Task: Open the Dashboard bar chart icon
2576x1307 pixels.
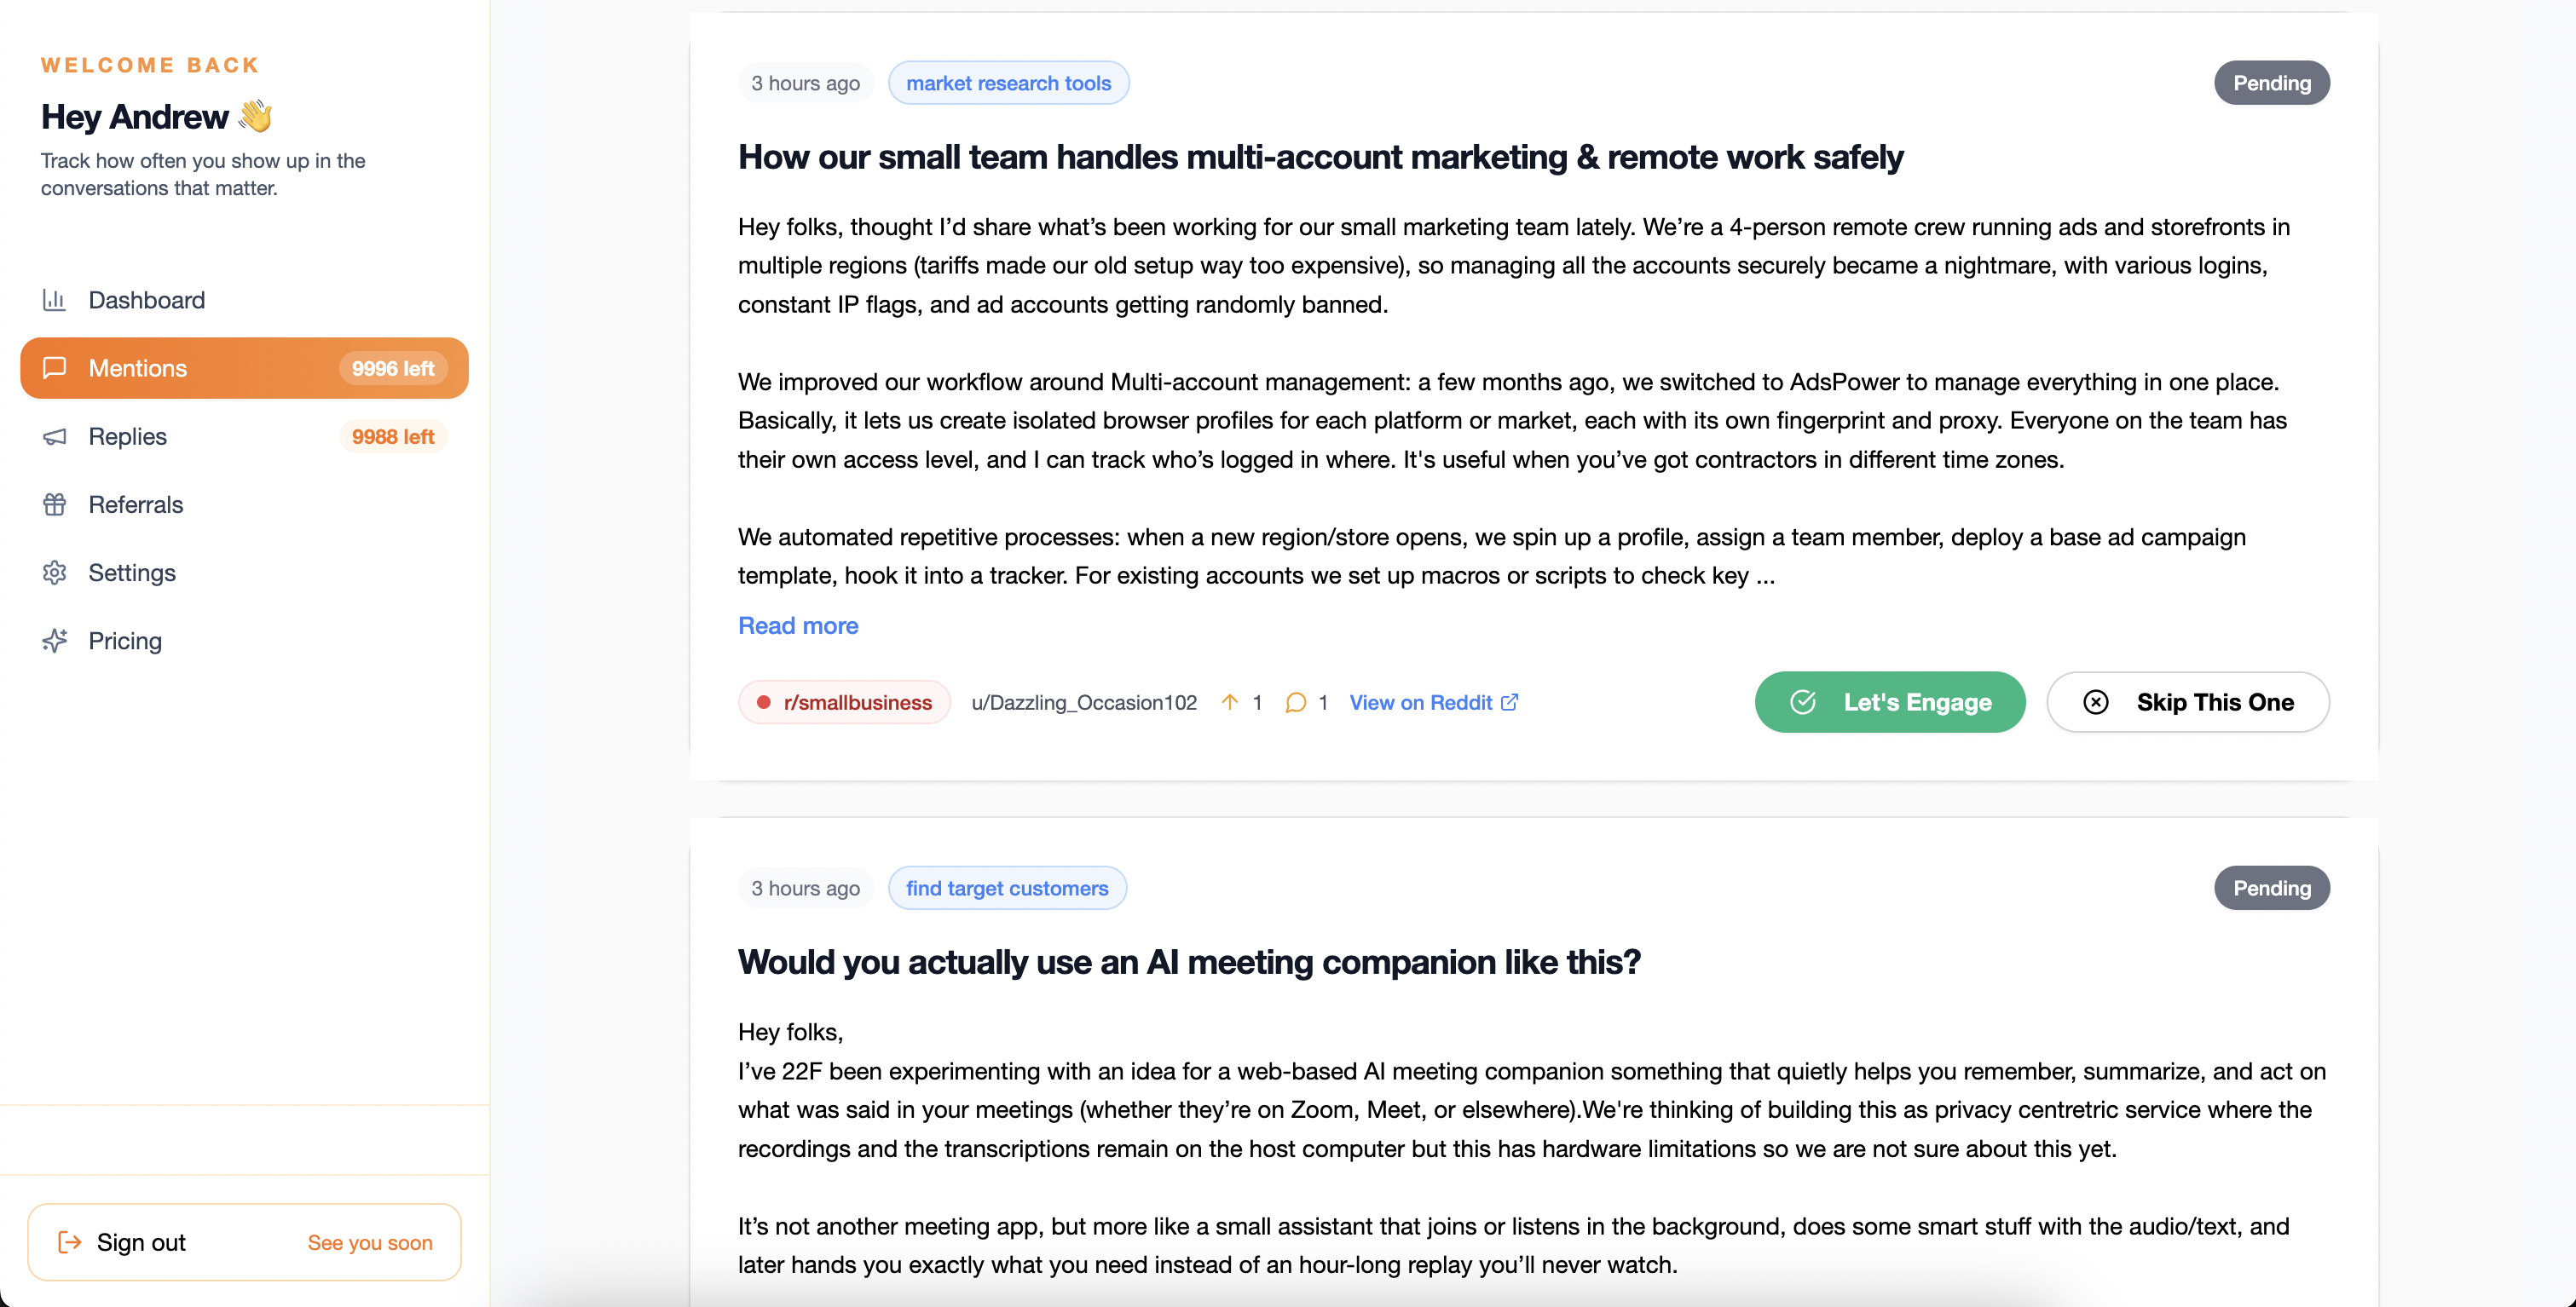Action: 54,300
